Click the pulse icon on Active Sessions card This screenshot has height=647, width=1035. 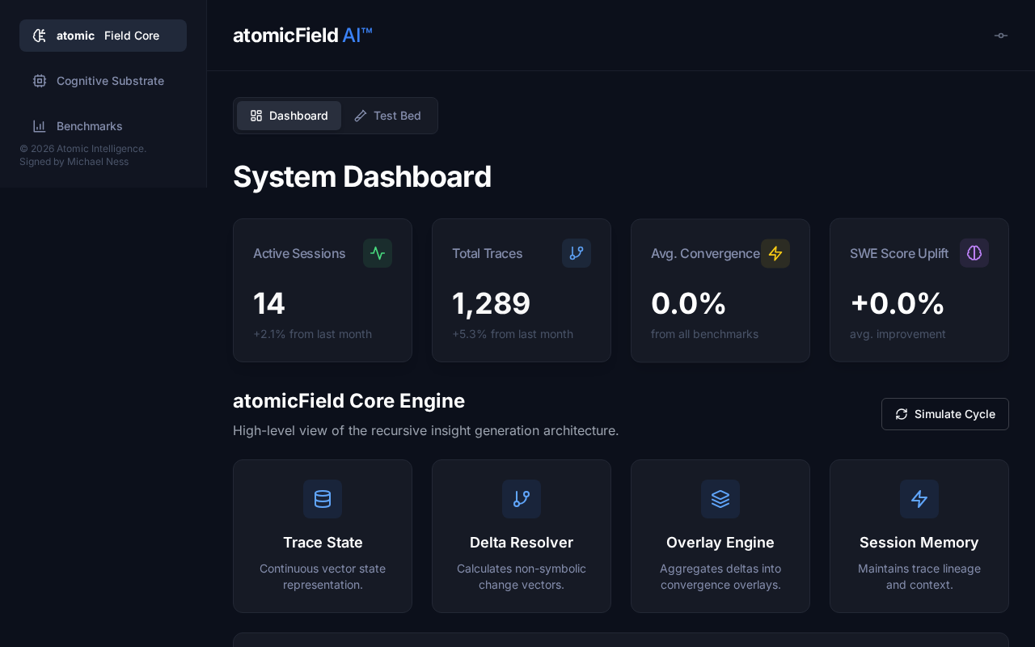click(x=378, y=253)
